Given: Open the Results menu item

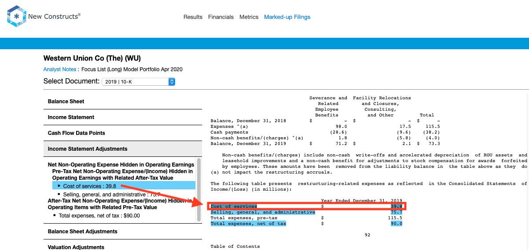Looking at the screenshot, I should [193, 17].
